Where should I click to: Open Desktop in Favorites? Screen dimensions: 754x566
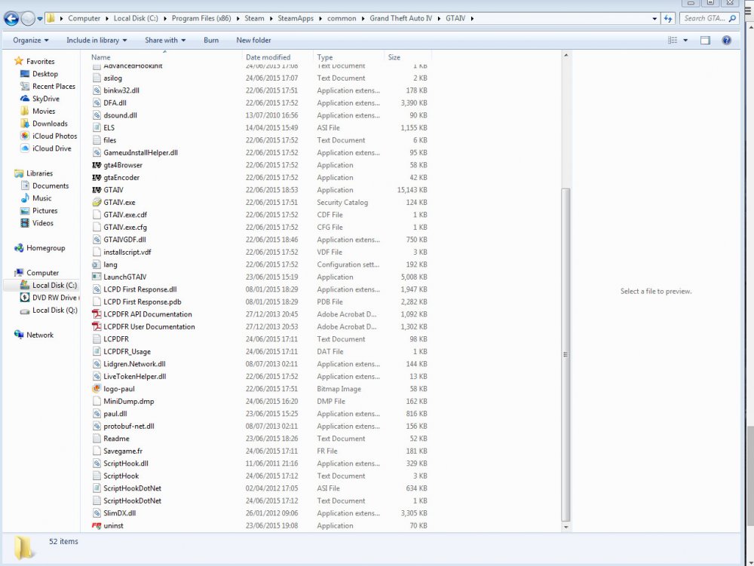click(x=44, y=74)
